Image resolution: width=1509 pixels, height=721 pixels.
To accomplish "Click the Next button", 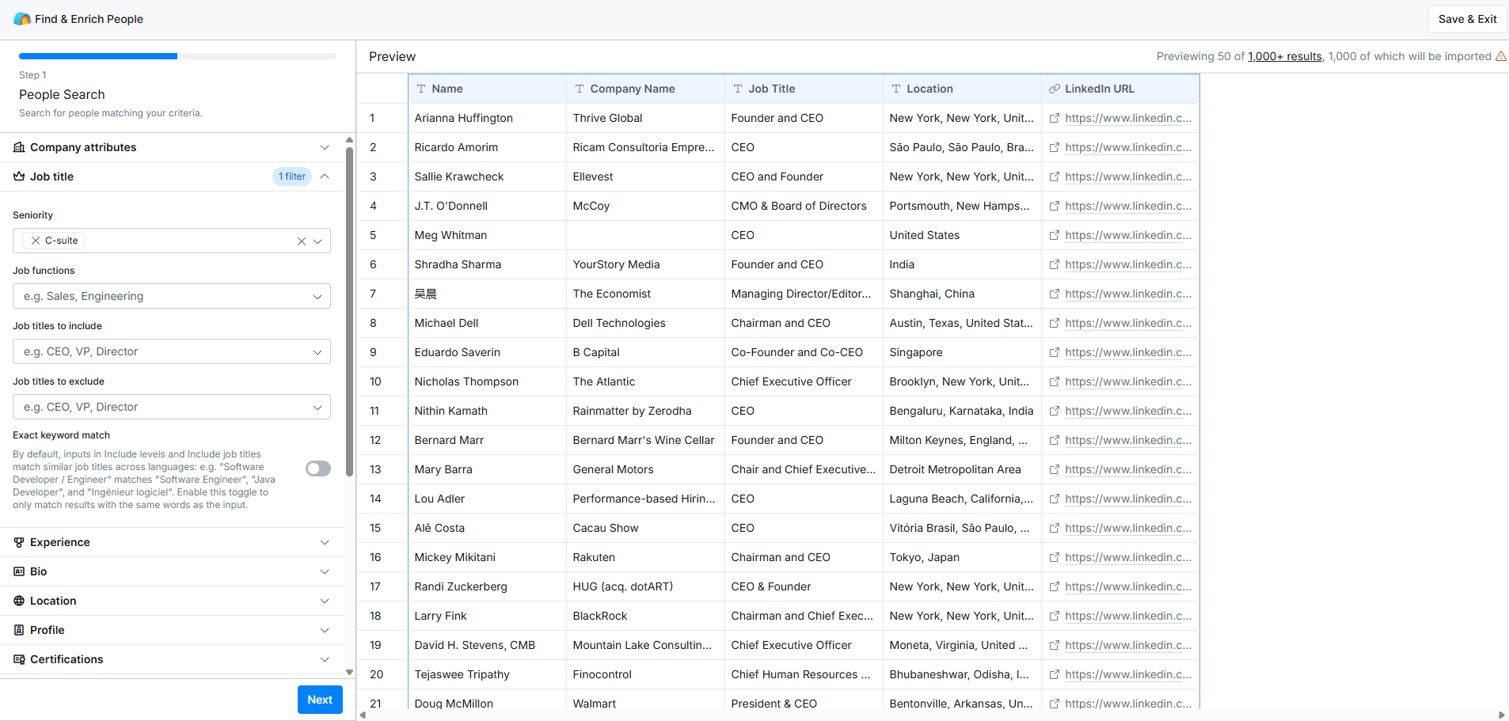I will pos(320,700).
